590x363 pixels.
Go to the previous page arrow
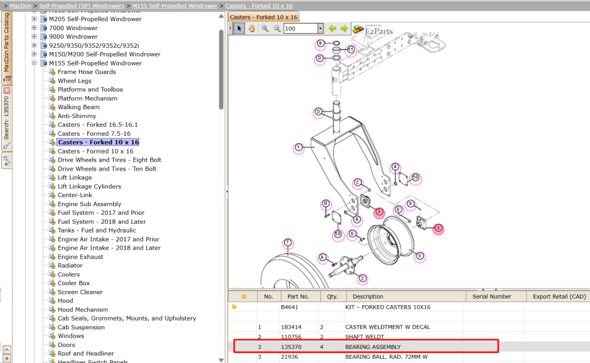point(332,28)
